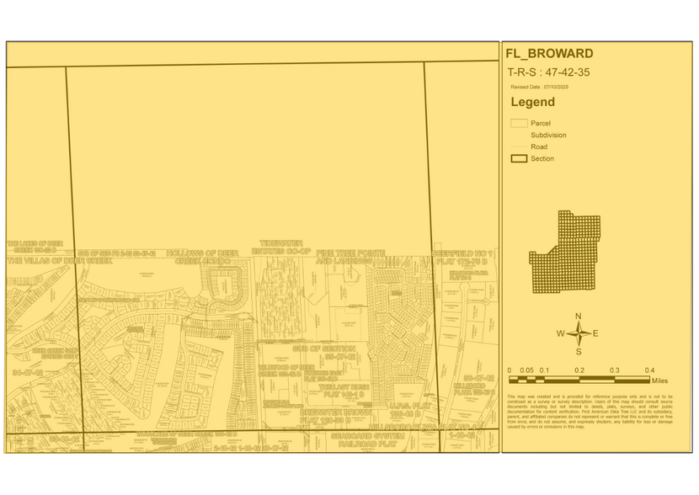Click the N letter above the compass
This screenshot has height=495, width=699.
click(578, 316)
